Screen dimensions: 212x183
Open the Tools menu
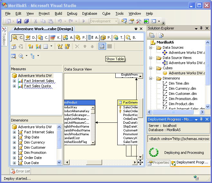(120, 13)
